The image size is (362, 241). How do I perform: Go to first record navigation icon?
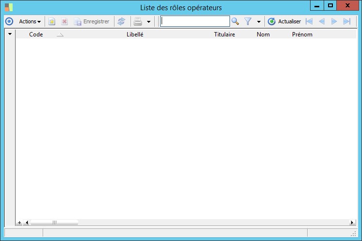[x=309, y=21]
